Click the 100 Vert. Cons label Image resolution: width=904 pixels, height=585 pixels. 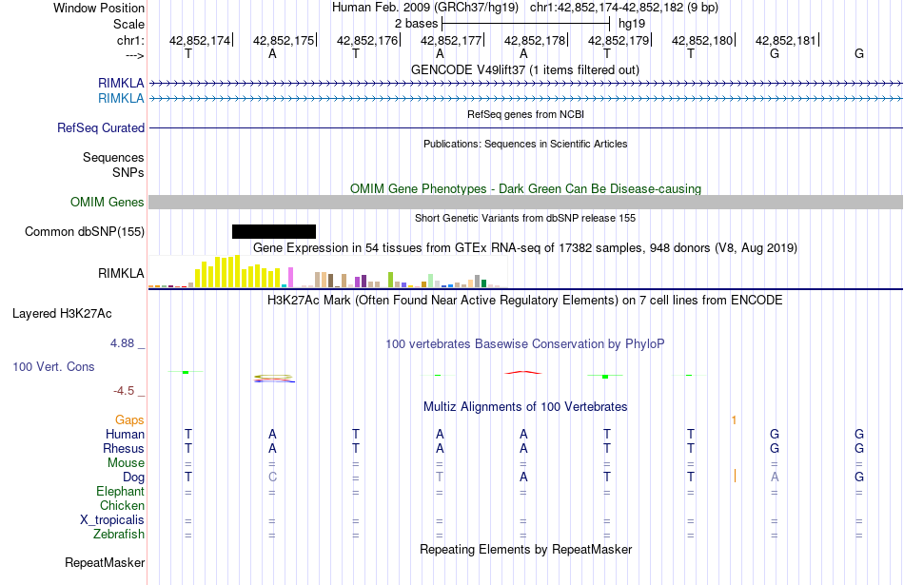[x=53, y=366]
